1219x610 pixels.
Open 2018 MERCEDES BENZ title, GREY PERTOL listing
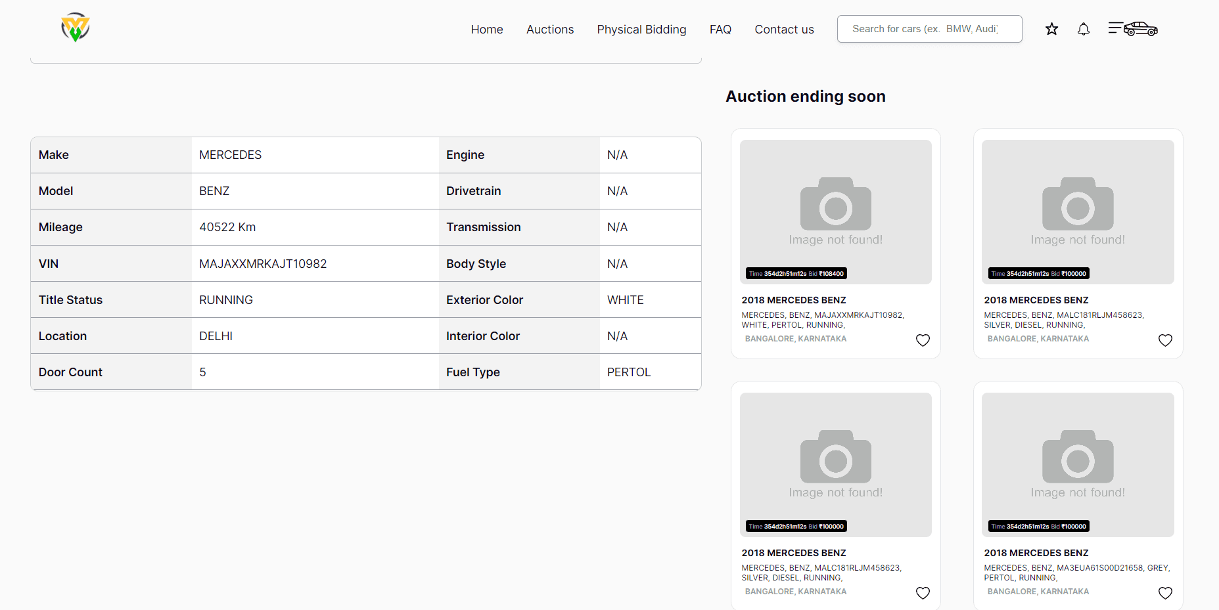(1036, 553)
